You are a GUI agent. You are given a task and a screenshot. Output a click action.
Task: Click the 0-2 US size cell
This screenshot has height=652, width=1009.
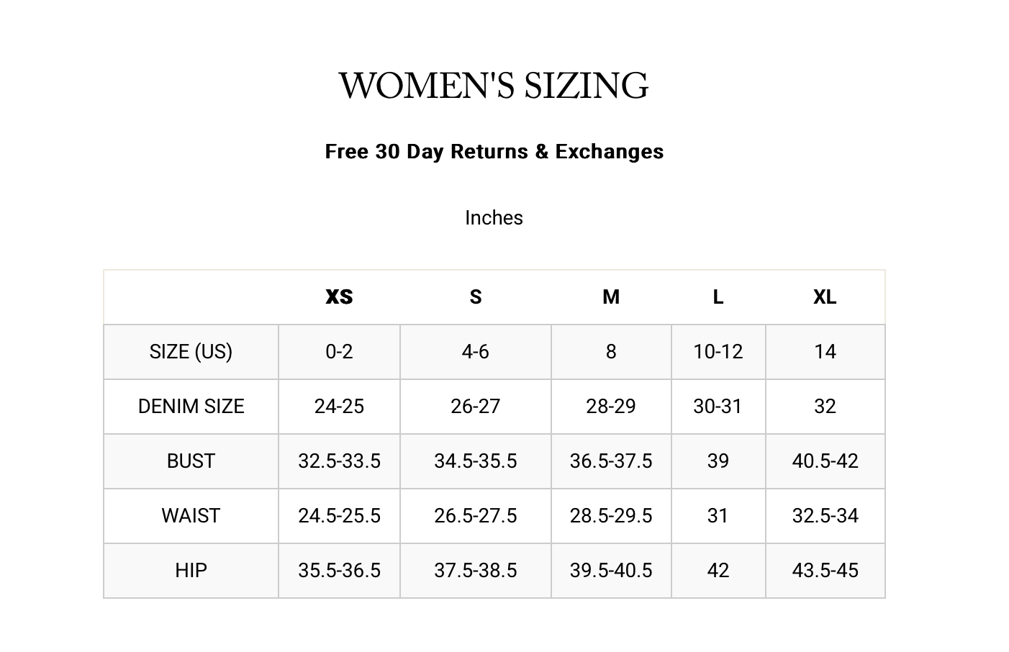(339, 352)
